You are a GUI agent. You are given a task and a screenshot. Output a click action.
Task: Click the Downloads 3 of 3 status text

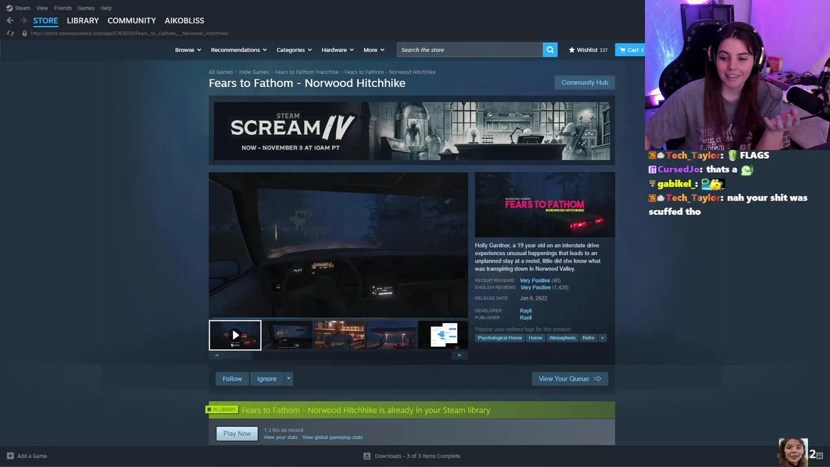click(x=418, y=456)
